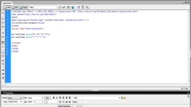Click the code view vertical scrollbar
This screenshot has height=107, width=191.
pyautogui.click(x=189, y=46)
